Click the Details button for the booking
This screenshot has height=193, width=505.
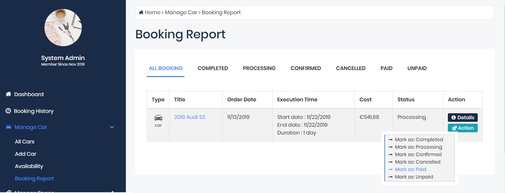462,117
